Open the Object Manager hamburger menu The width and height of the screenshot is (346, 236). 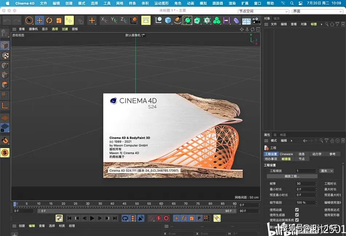pos(266,24)
